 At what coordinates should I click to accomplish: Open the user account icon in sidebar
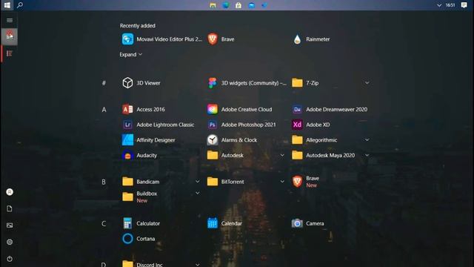10,192
